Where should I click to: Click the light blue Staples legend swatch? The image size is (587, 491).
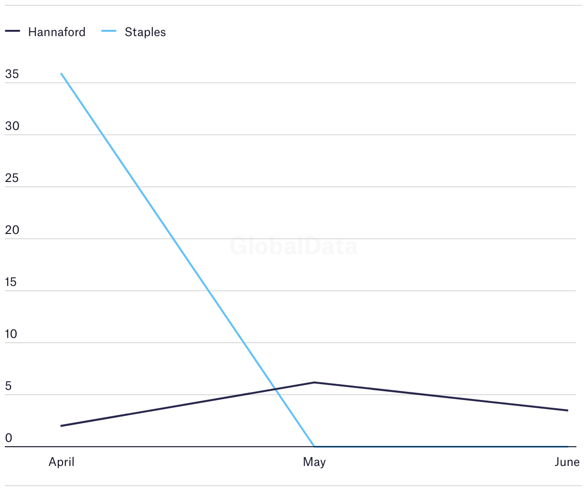tap(109, 31)
